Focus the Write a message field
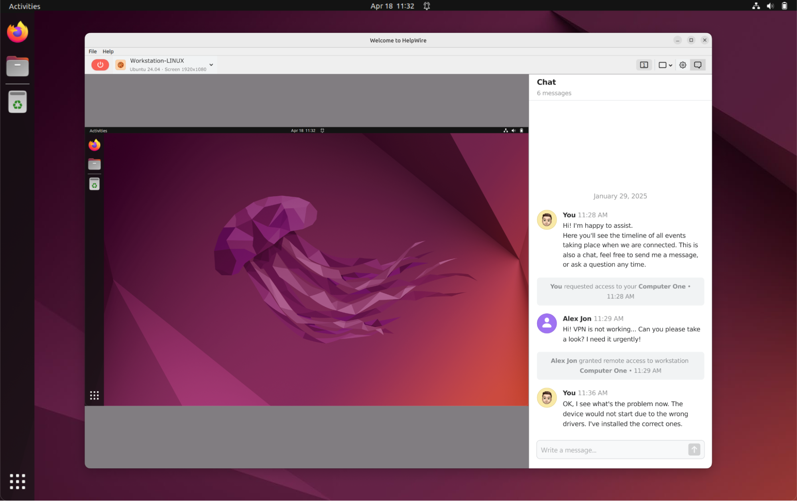Image resolution: width=797 pixels, height=501 pixels. coord(612,450)
